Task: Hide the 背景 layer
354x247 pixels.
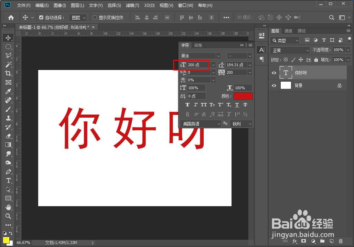Action: [x=274, y=85]
